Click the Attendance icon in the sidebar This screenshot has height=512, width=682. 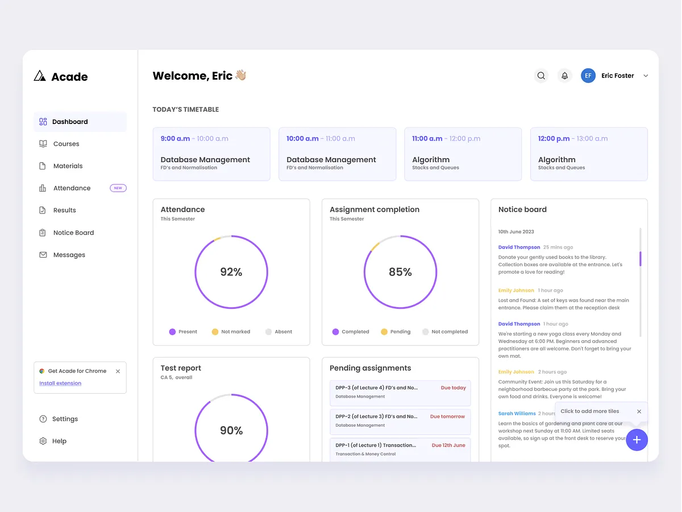click(x=43, y=188)
